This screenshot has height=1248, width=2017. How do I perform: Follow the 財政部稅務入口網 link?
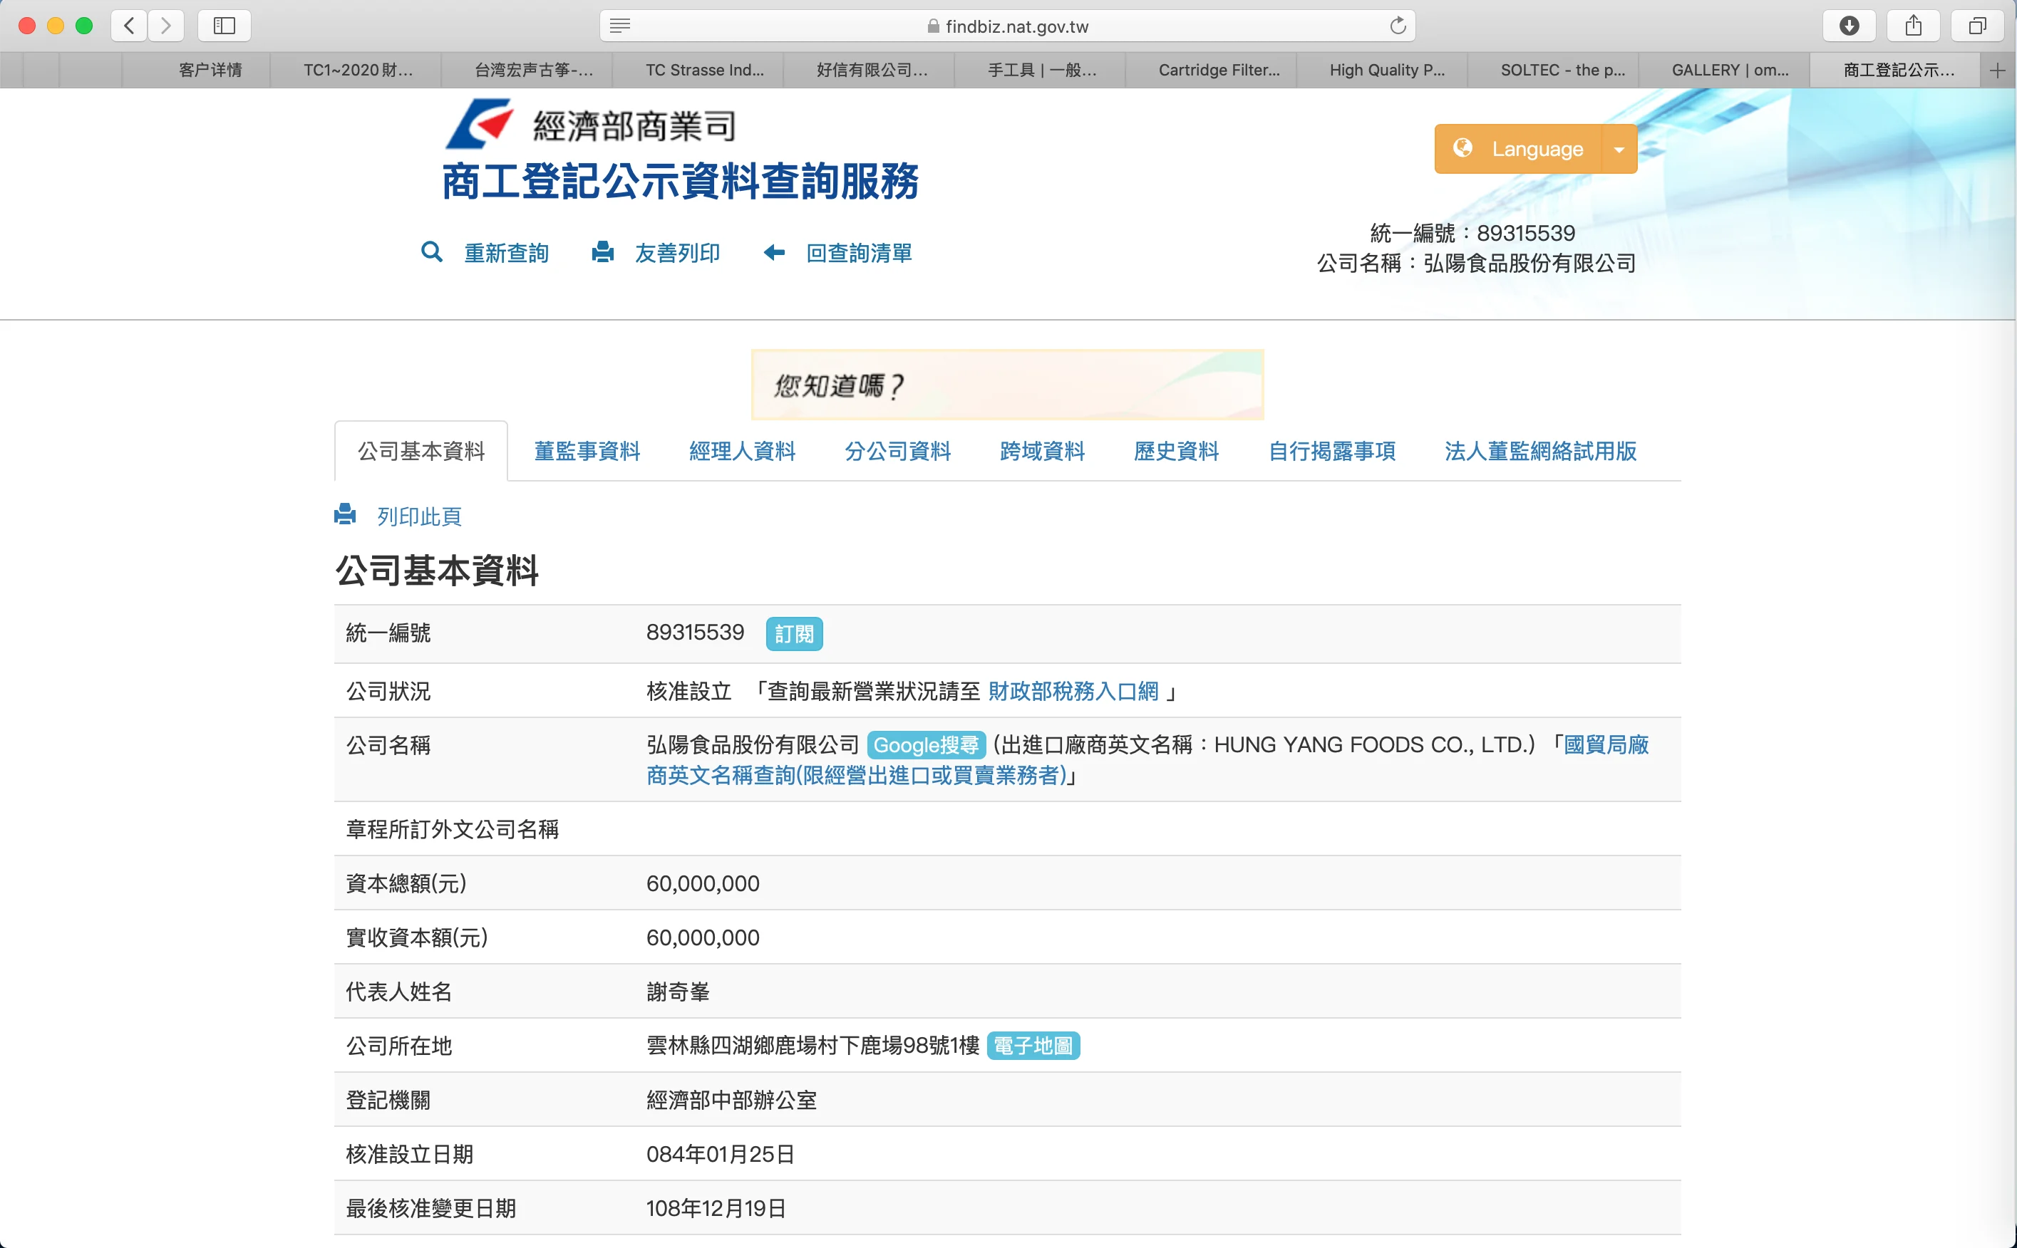click(x=1073, y=691)
